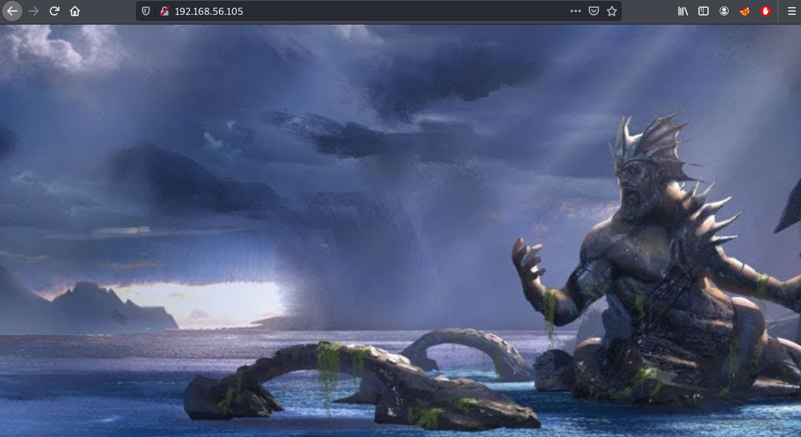This screenshot has width=801, height=437.
Task: Reload the current page
Action: 54,11
